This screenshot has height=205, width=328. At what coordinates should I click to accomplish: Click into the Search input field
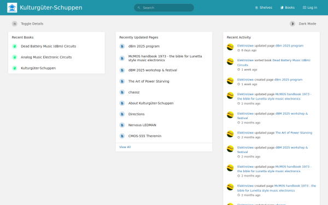point(164,8)
